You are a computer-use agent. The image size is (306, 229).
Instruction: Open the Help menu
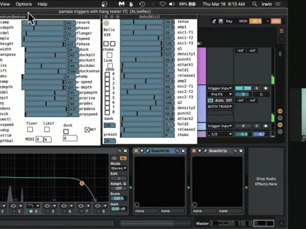pyautogui.click(x=42, y=4)
